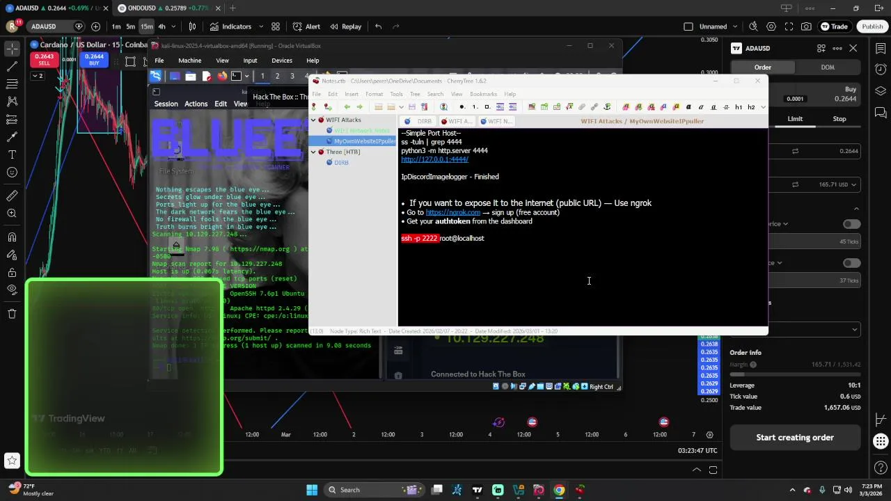Open Windows Start menu
This screenshot has width=891, height=501.
[312, 490]
